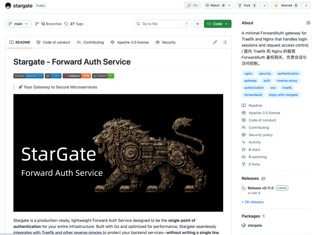Switch to the Security tab
The height and width of the screenshot is (235, 314).
(x=165, y=42)
